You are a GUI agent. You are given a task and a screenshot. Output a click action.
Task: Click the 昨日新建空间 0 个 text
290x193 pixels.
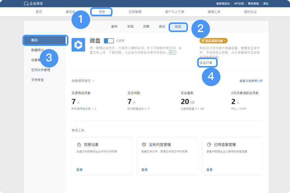(138, 109)
